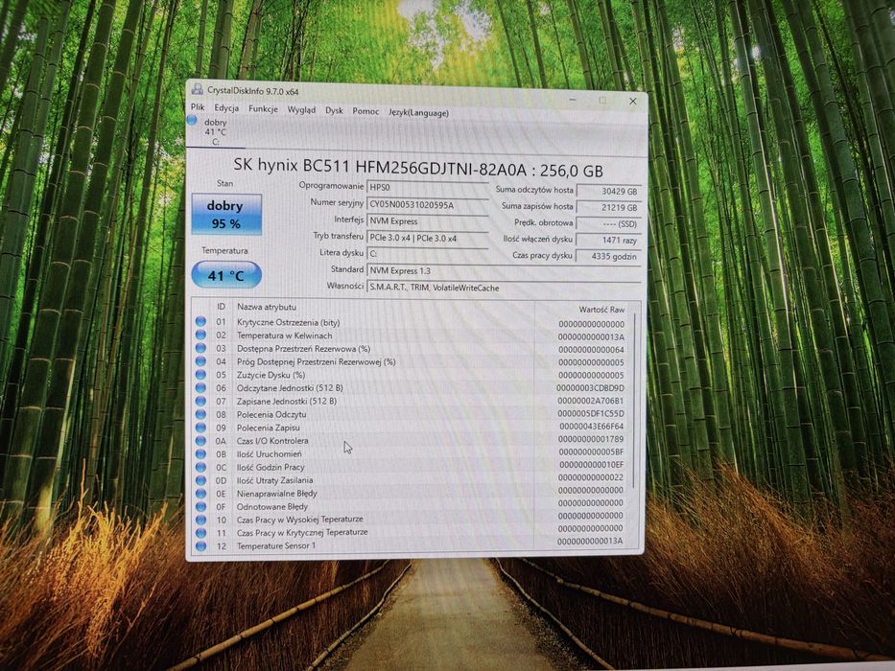Click status icon for Odczytane Jednostki row
Screen dimensions: 895x671
pyautogui.click(x=200, y=387)
